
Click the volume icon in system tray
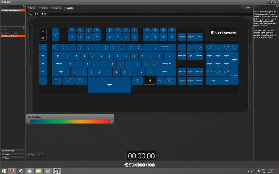pyautogui.click(x=259, y=171)
